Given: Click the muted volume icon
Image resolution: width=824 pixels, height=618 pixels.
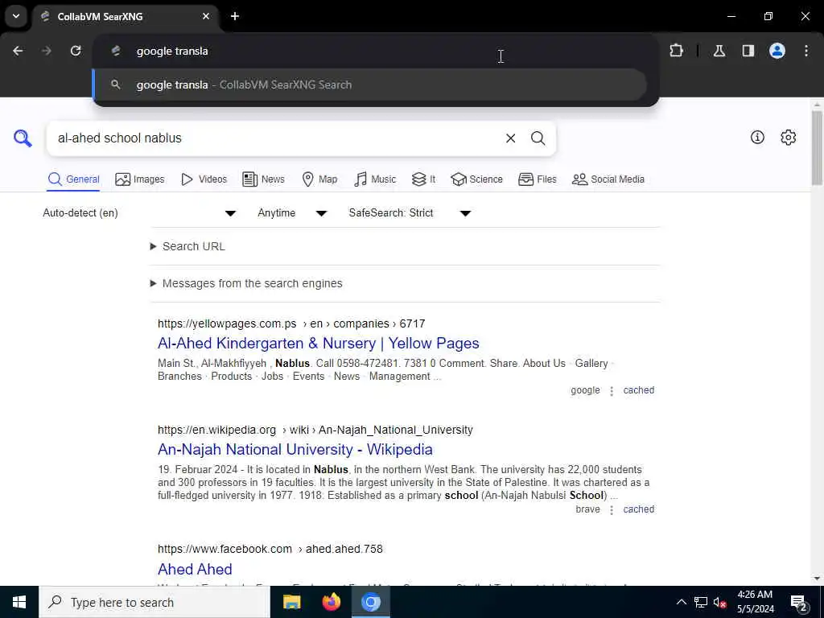Looking at the screenshot, I should 720,602.
